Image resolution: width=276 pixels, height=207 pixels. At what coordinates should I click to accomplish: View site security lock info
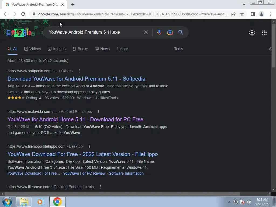click(34, 14)
